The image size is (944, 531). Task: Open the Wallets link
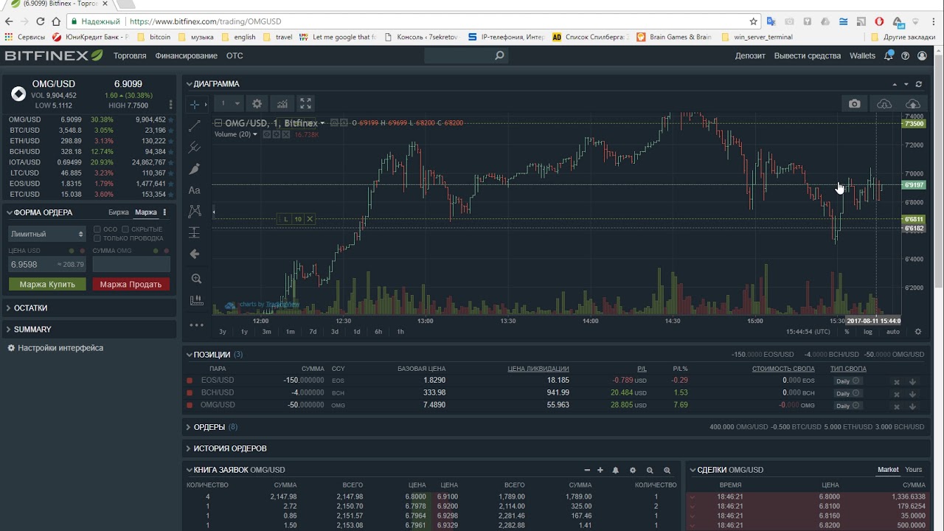(x=862, y=56)
